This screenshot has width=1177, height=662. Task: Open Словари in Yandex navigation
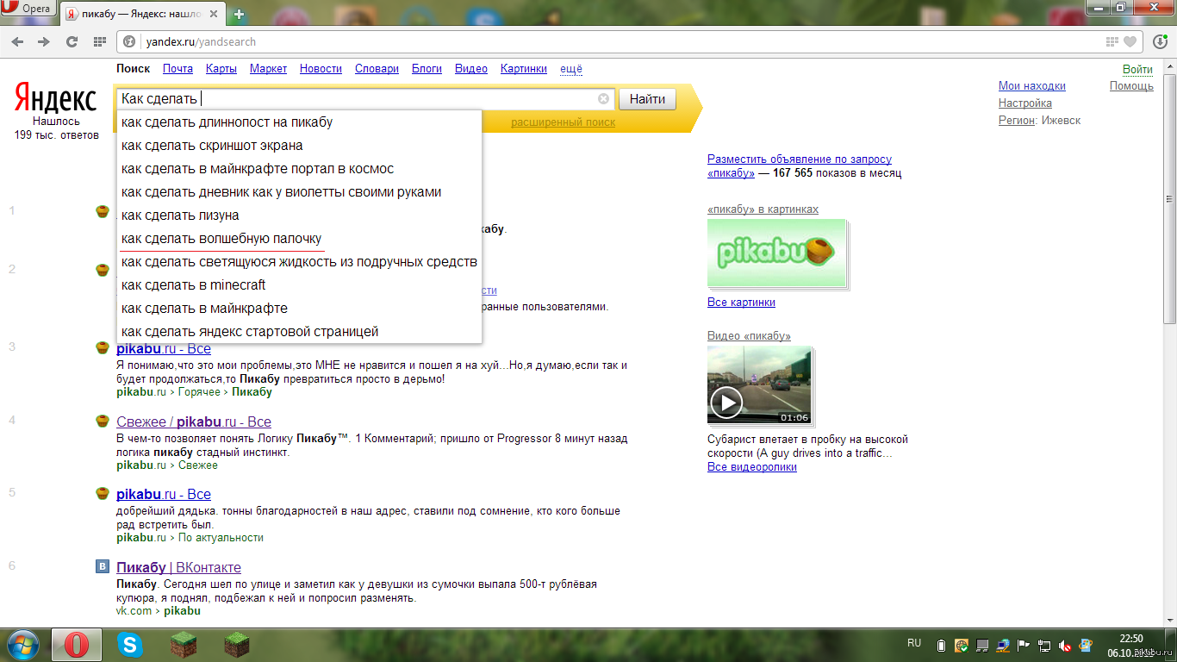(377, 69)
